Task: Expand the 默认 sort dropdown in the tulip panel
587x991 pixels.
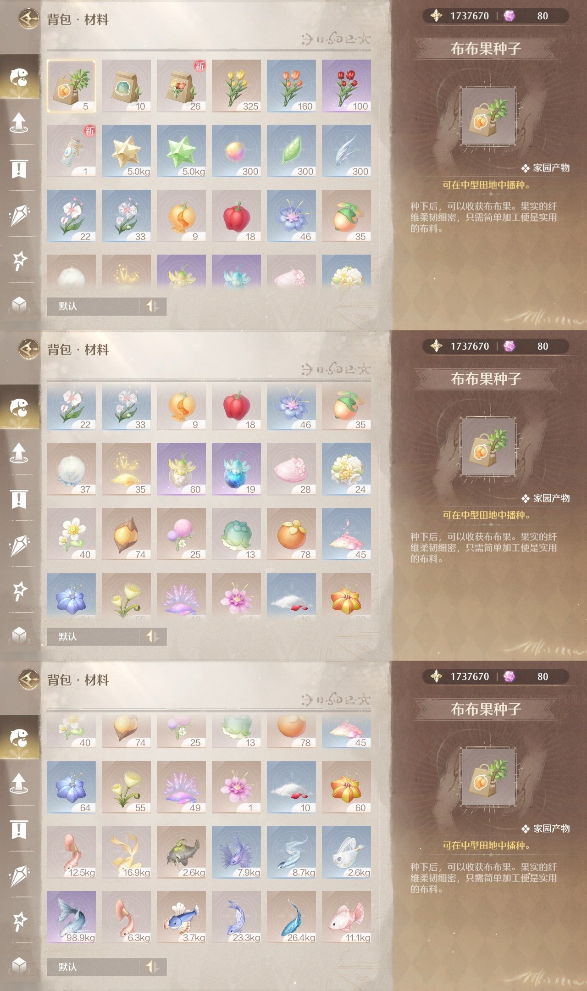Action: [94, 306]
